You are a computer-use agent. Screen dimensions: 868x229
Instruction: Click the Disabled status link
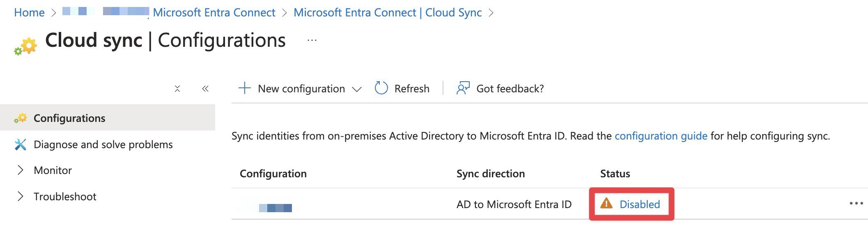pos(640,204)
